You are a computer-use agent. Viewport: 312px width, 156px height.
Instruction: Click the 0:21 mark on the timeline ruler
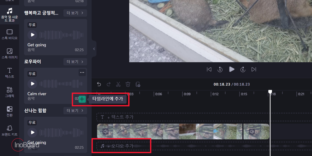pyautogui.click(x=301, y=94)
